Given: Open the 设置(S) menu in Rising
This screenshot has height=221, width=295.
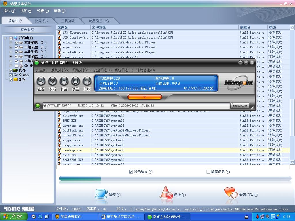Looking at the screenshot, I should click(43, 11).
